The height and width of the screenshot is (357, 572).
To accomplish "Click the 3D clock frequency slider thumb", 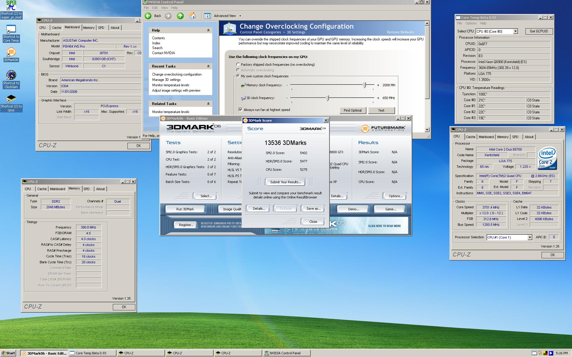I will click(x=327, y=98).
